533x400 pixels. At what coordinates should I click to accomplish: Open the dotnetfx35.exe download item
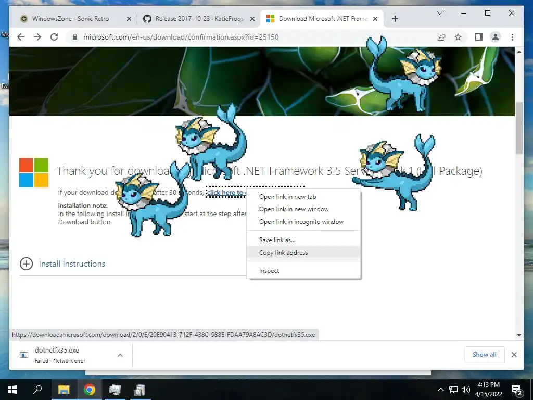pos(60,355)
